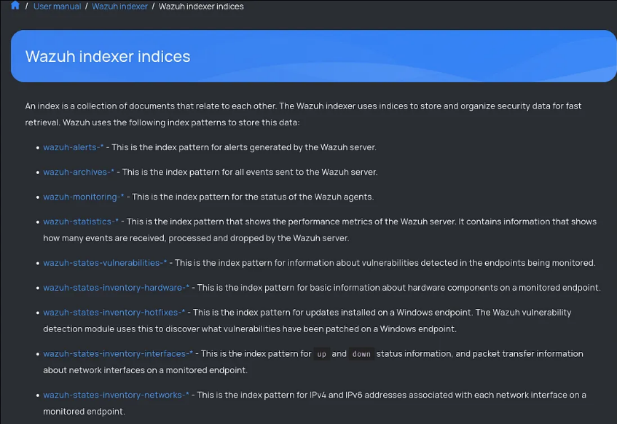Click the current 'Wazuh indexer indices' breadcrumb
Image resolution: width=617 pixels, height=424 pixels.
(201, 7)
